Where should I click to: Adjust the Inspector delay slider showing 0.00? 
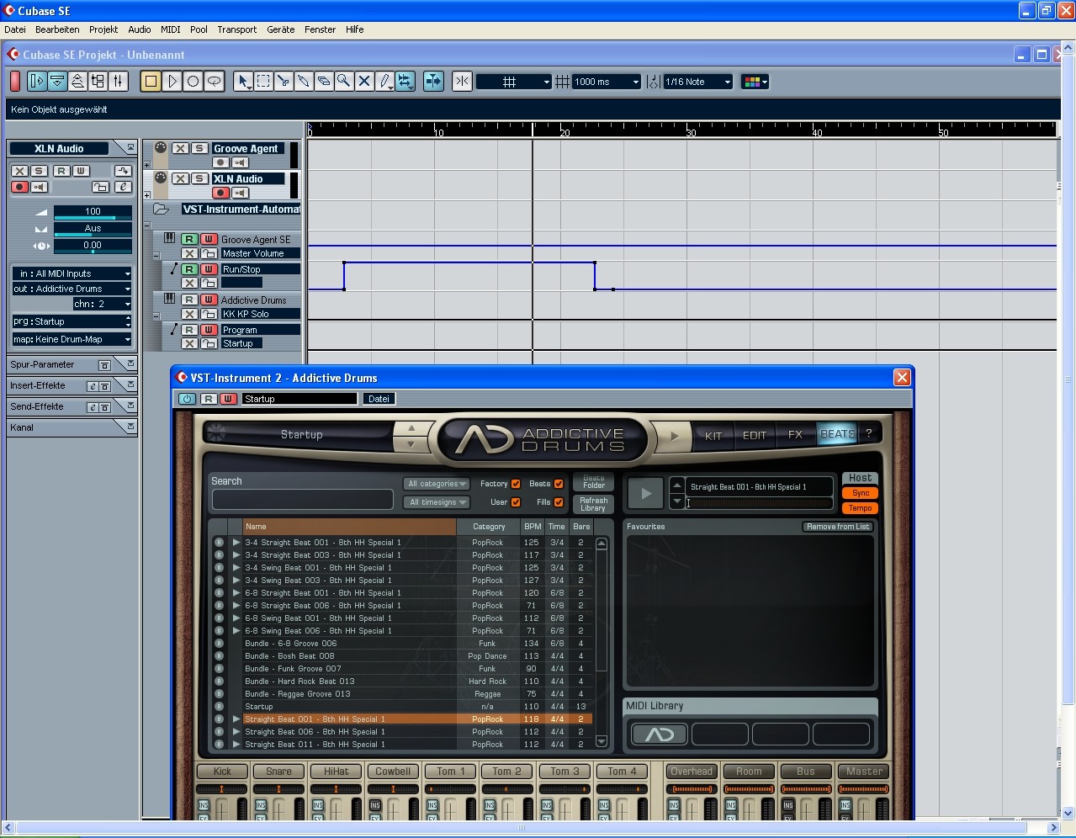click(x=93, y=246)
